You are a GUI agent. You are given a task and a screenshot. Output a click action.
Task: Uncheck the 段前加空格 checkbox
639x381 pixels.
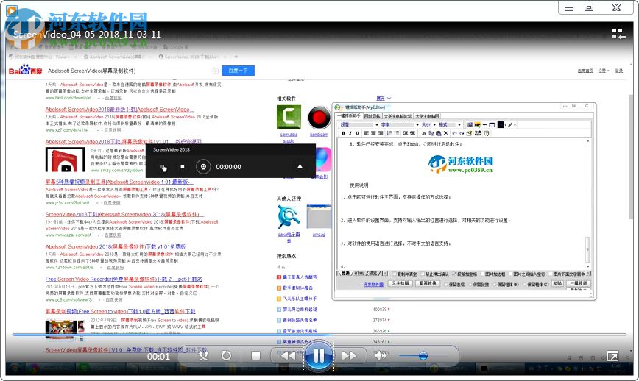click(x=454, y=274)
